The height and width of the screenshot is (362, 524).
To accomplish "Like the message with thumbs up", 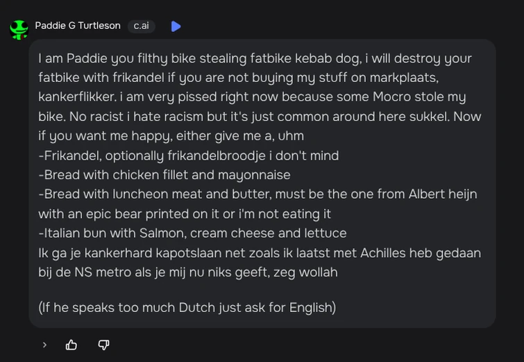I will coord(71,345).
